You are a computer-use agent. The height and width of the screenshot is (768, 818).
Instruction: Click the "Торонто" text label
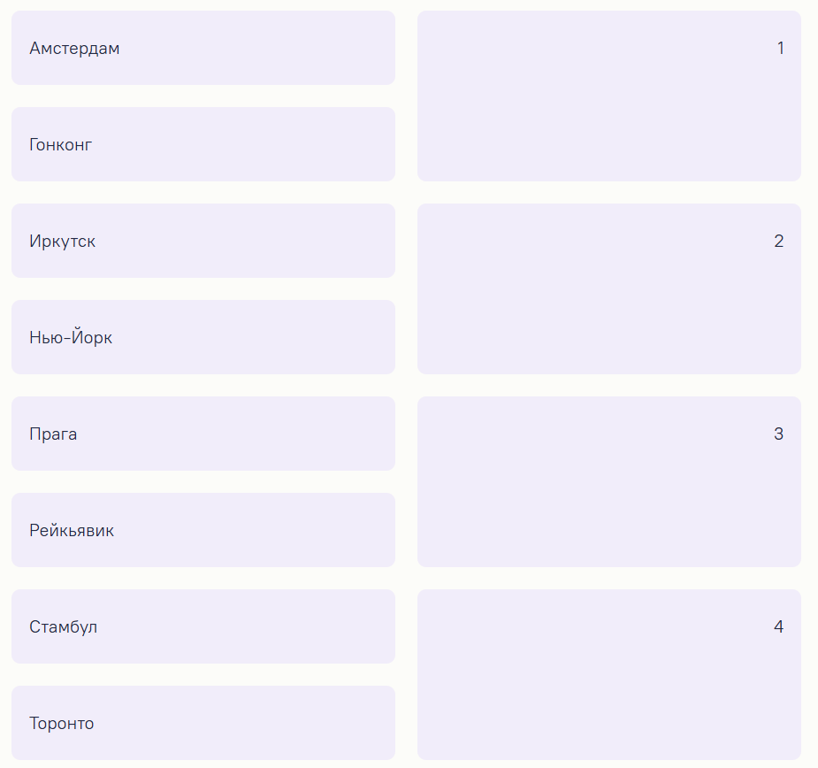coord(62,723)
